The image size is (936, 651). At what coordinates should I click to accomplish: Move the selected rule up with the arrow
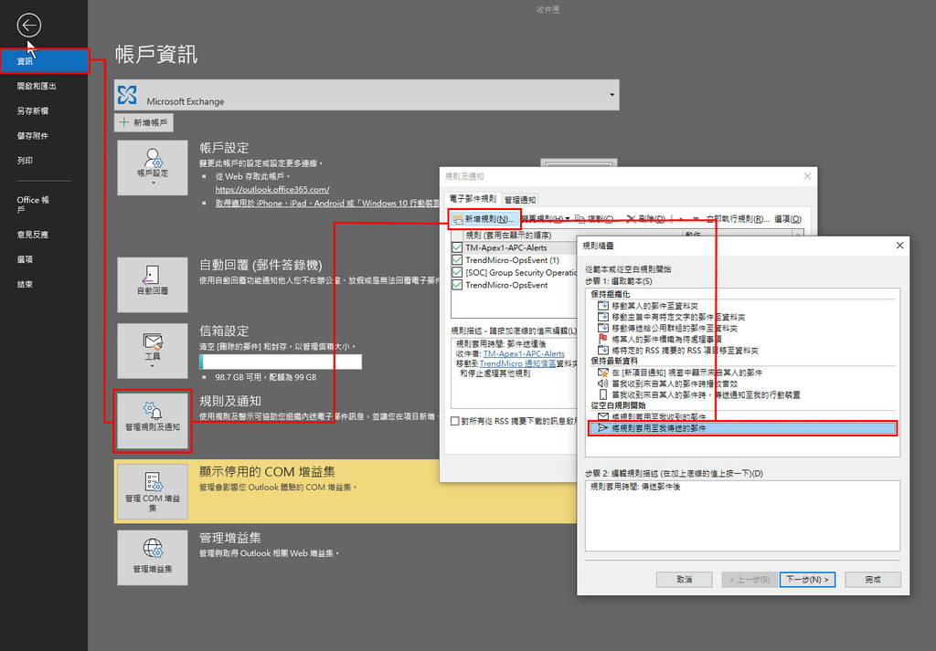680,219
